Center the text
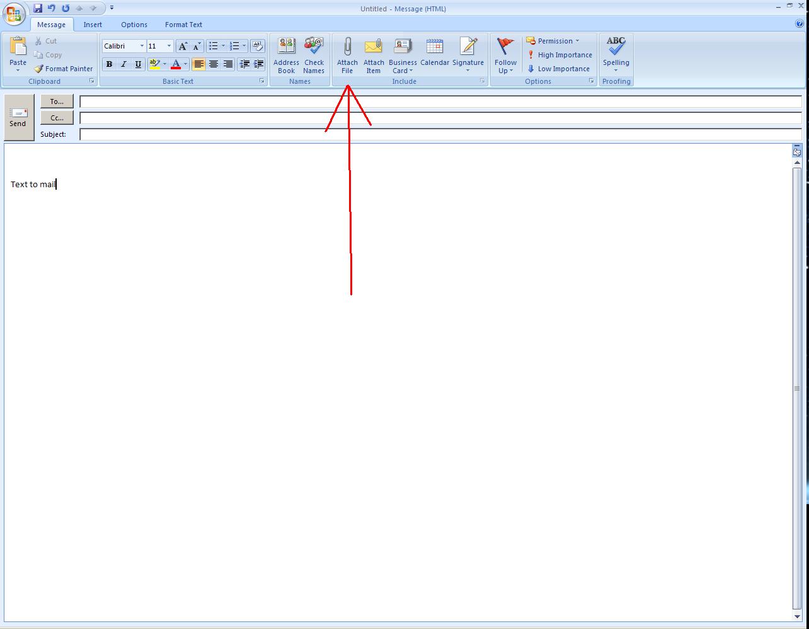 214,64
